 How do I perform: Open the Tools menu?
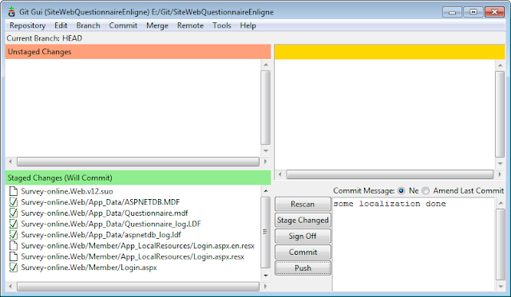(222, 25)
